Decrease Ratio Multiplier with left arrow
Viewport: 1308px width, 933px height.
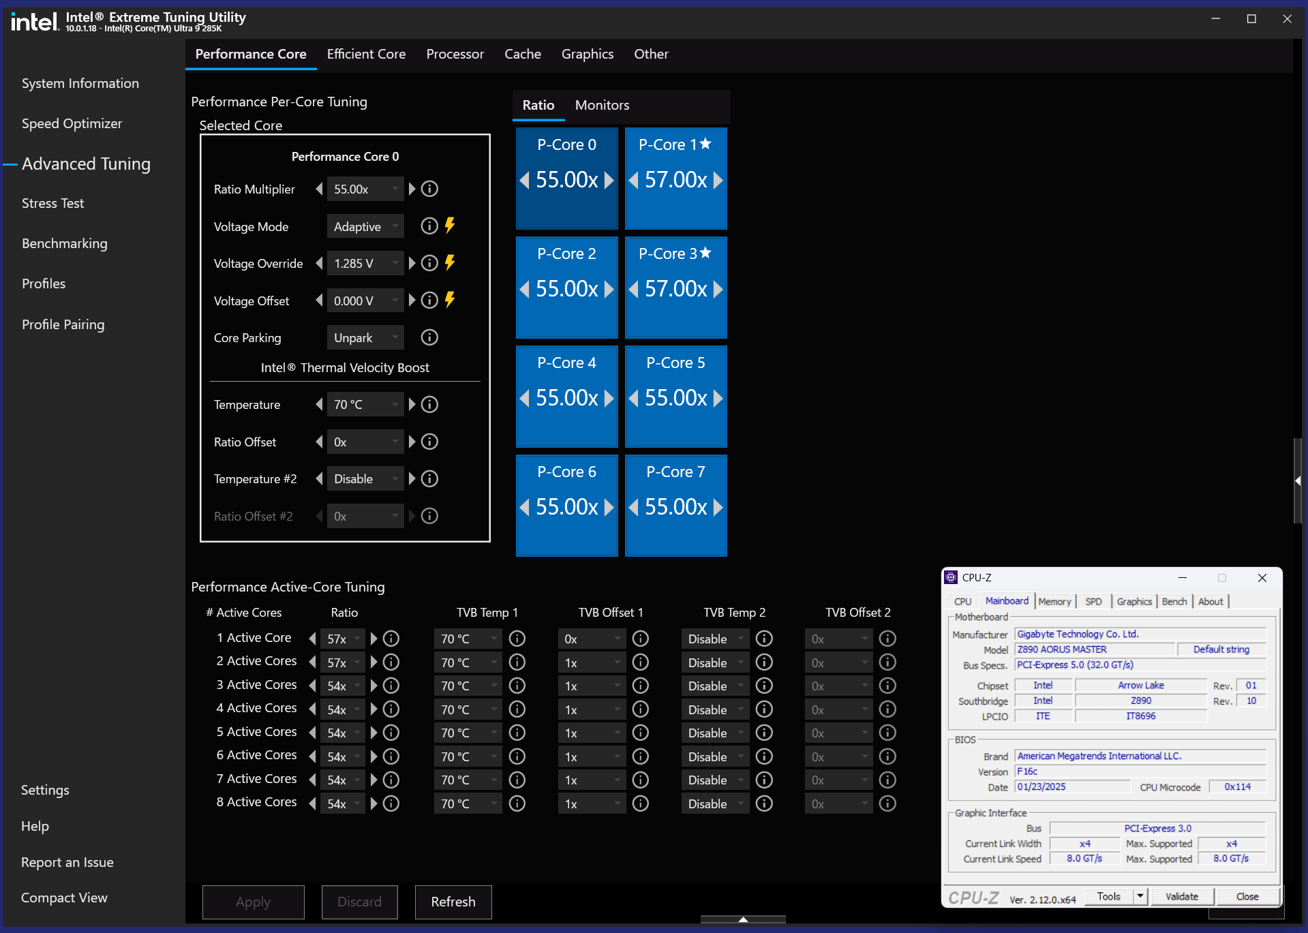pyautogui.click(x=319, y=189)
